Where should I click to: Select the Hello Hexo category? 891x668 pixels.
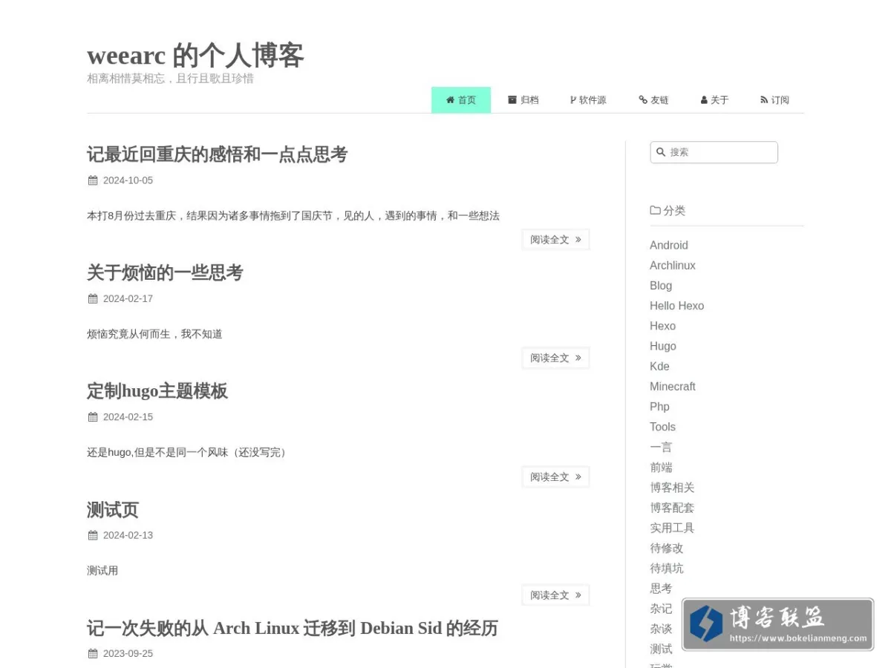point(676,306)
